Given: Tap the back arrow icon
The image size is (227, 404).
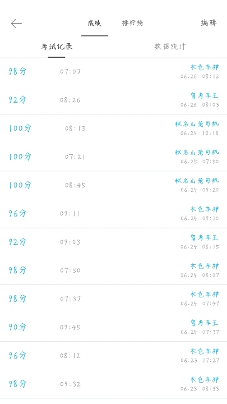Looking at the screenshot, I should [x=16, y=24].
